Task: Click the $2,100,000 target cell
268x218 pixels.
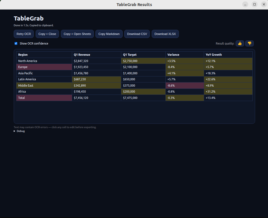Action: tap(143, 67)
